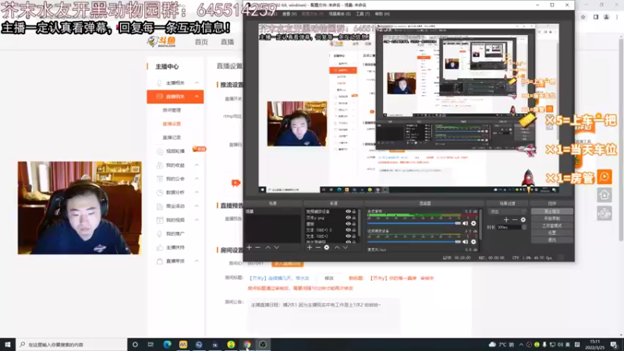Open the OBS 工具 menu

(363, 14)
